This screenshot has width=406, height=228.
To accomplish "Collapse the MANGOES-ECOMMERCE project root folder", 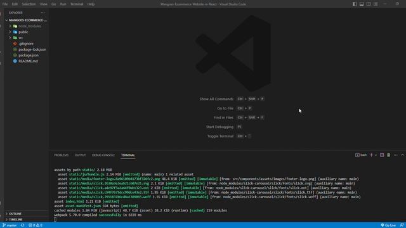I will (26, 20).
